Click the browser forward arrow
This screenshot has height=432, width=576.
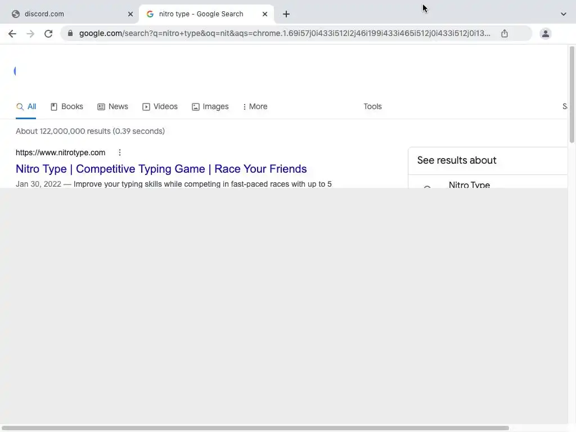(30, 34)
